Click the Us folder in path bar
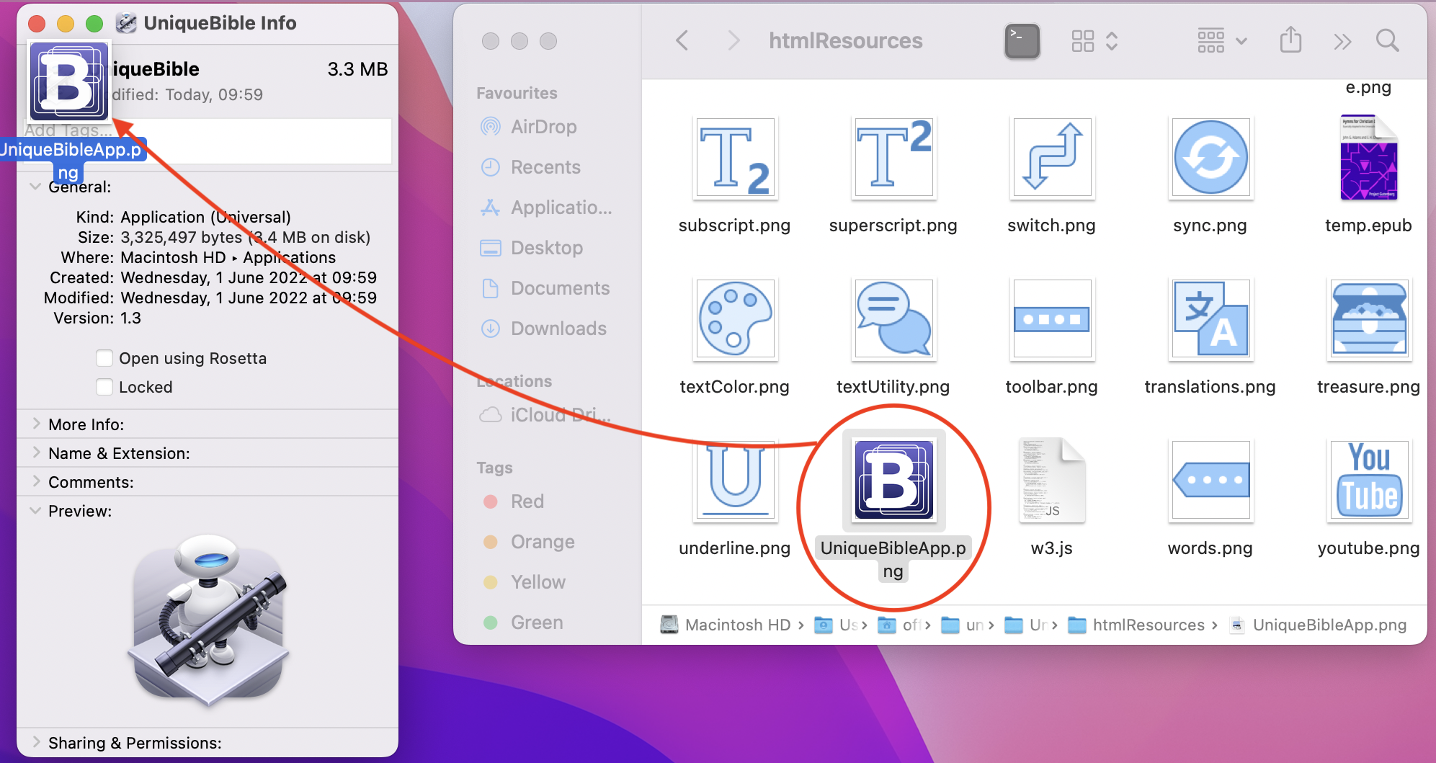The image size is (1436, 763). pos(837,625)
